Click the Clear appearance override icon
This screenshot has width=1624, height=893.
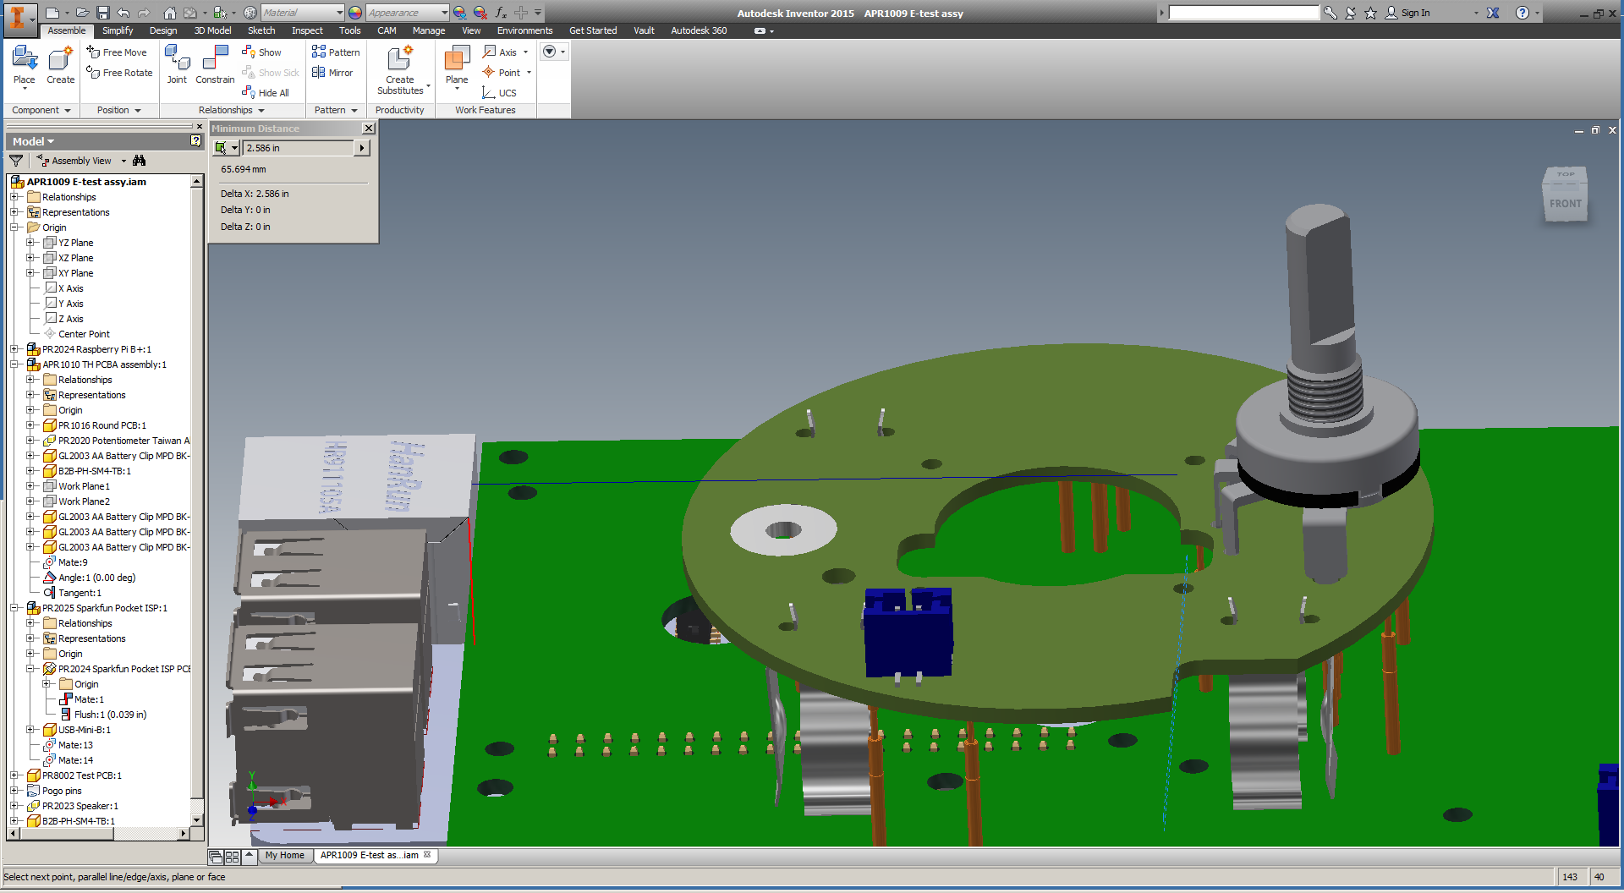pos(480,13)
